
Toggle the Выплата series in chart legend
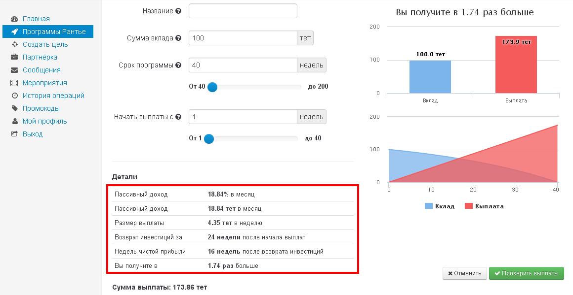484,206
